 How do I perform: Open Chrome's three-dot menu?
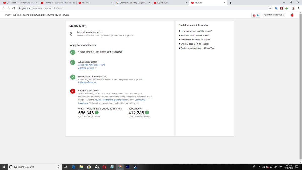coord(298,8)
